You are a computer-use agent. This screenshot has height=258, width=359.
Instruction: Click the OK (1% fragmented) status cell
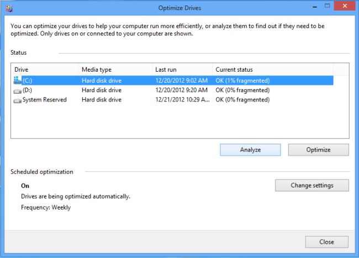242,80
